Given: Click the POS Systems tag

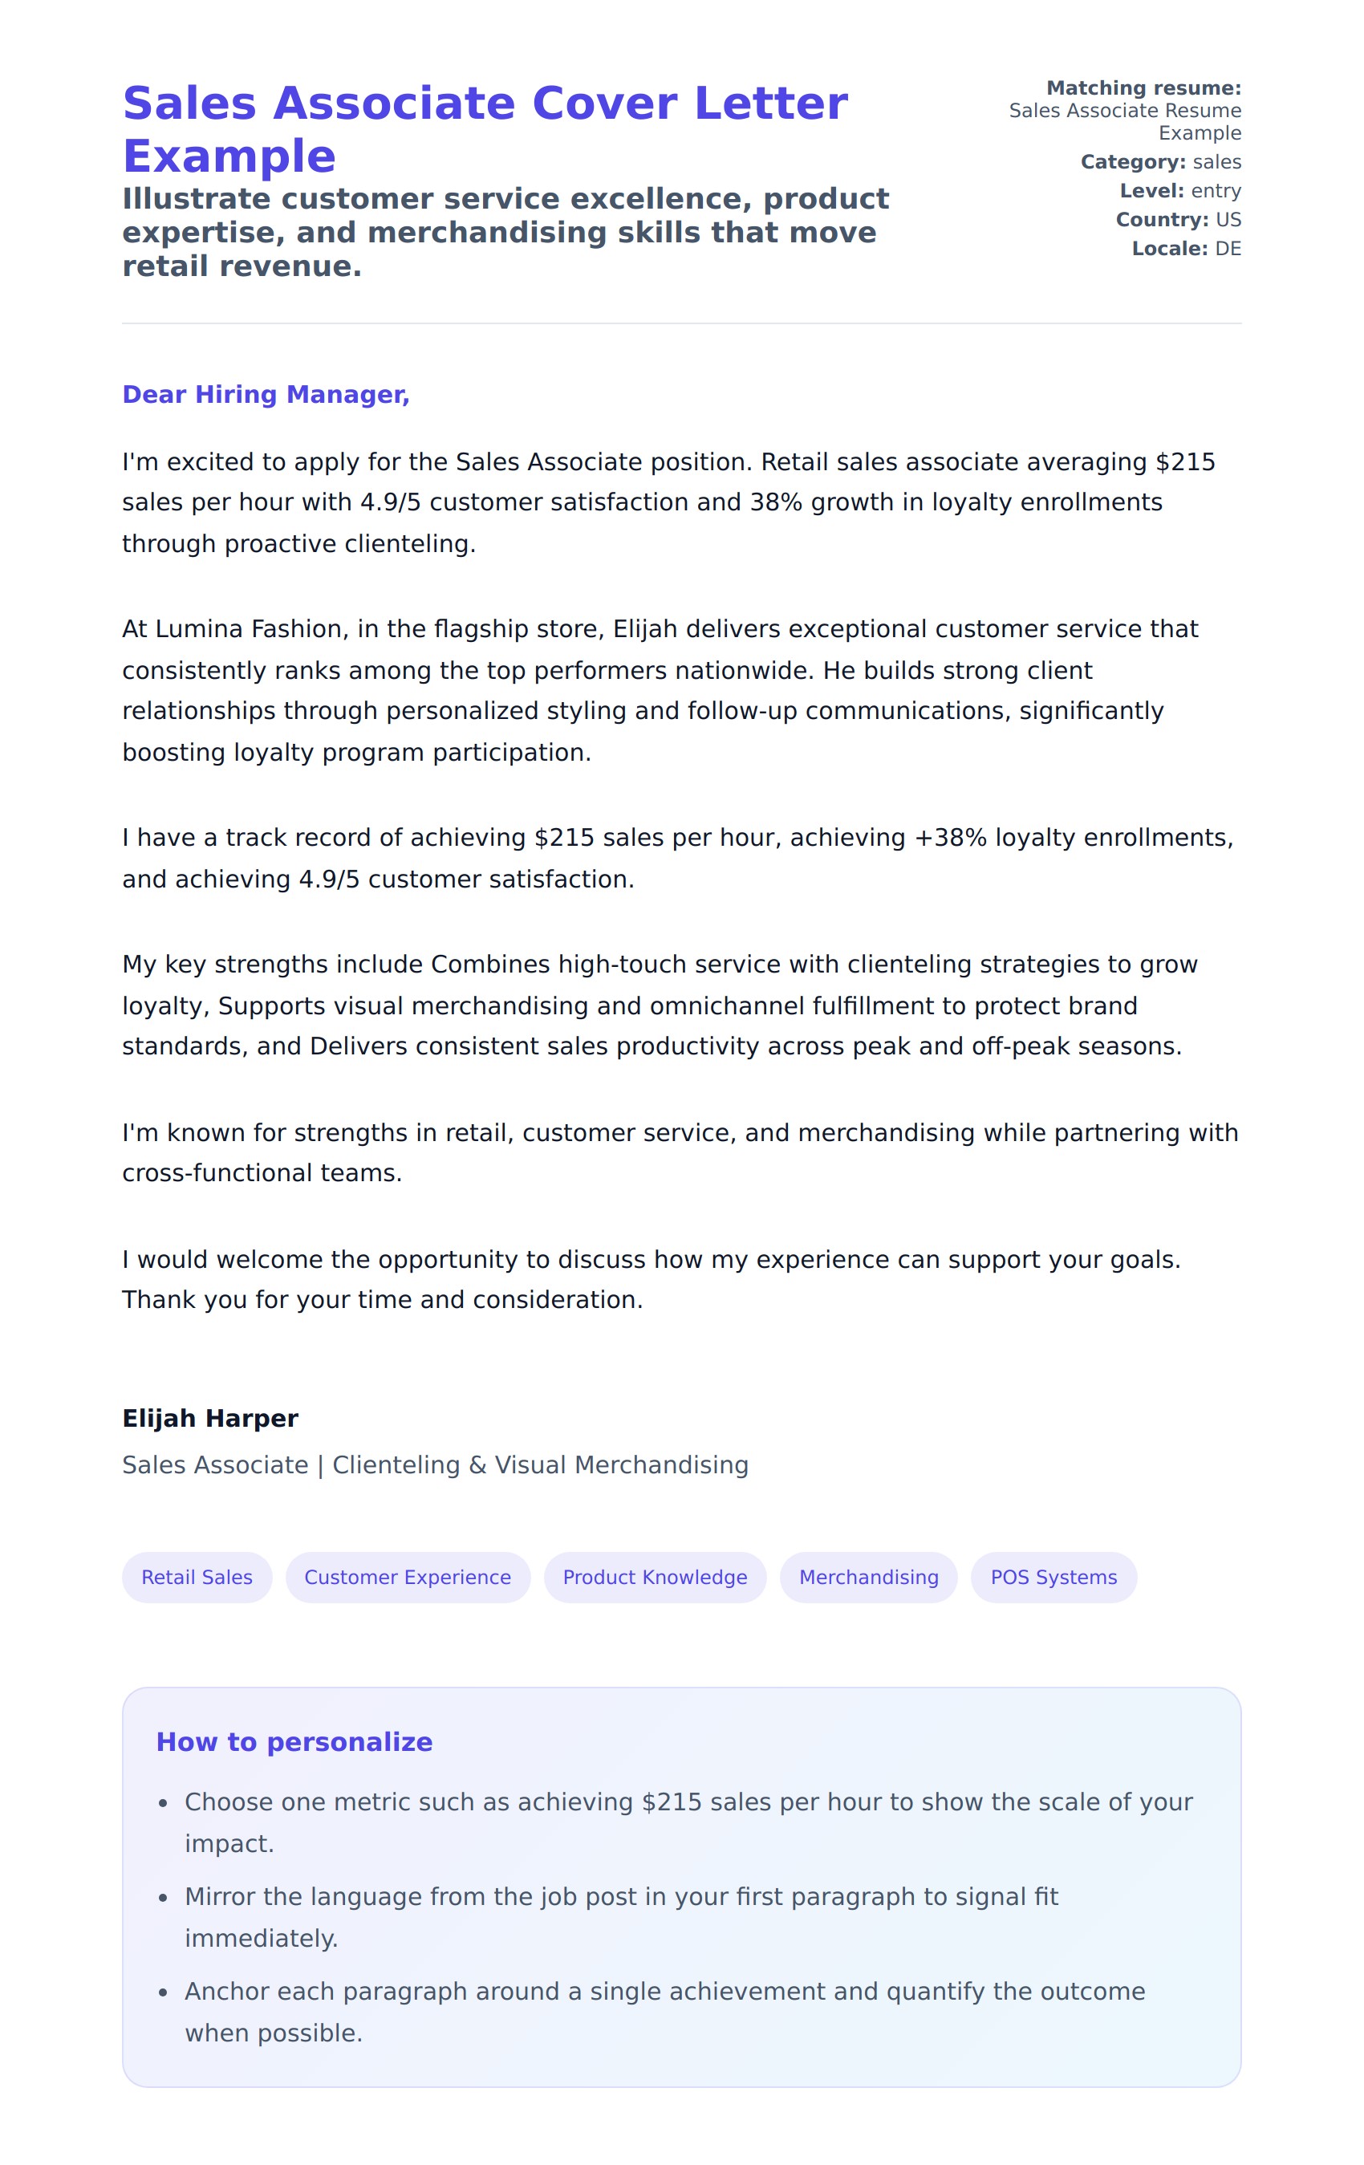Looking at the screenshot, I should pyautogui.click(x=1053, y=1577).
